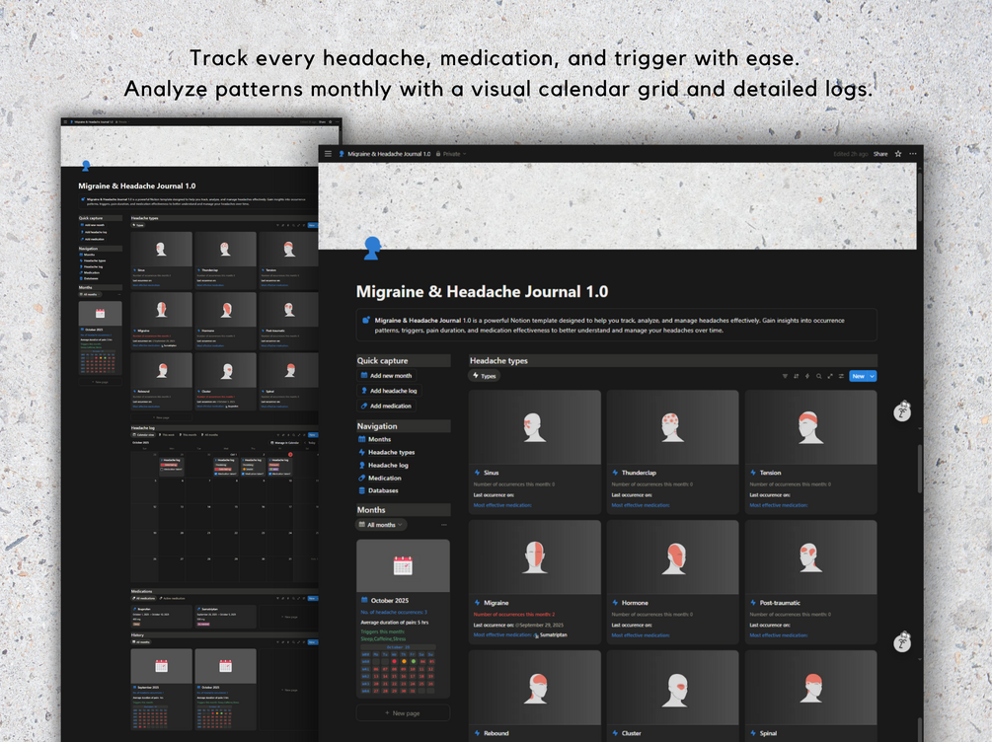992x742 pixels.
Task: Open October 2025 history card in back window
Action: pos(225,690)
